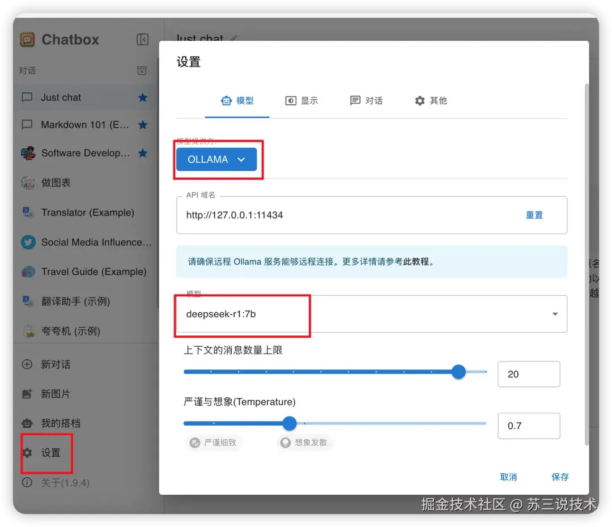Click the pencil edit icon beside Just chat title
The height and width of the screenshot is (527, 612).
(x=233, y=39)
